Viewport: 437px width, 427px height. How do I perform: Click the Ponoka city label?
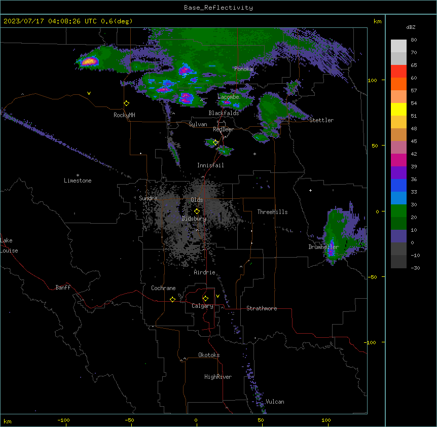point(243,69)
